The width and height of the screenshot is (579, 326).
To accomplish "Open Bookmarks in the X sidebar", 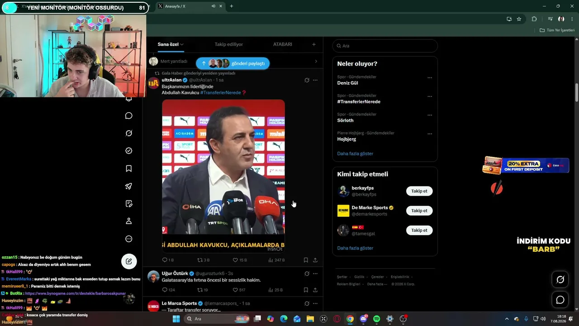I will pos(129,168).
